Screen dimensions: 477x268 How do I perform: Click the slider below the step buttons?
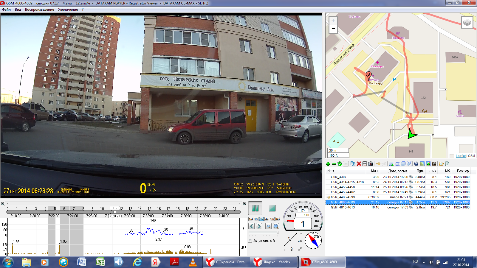coord(264,233)
